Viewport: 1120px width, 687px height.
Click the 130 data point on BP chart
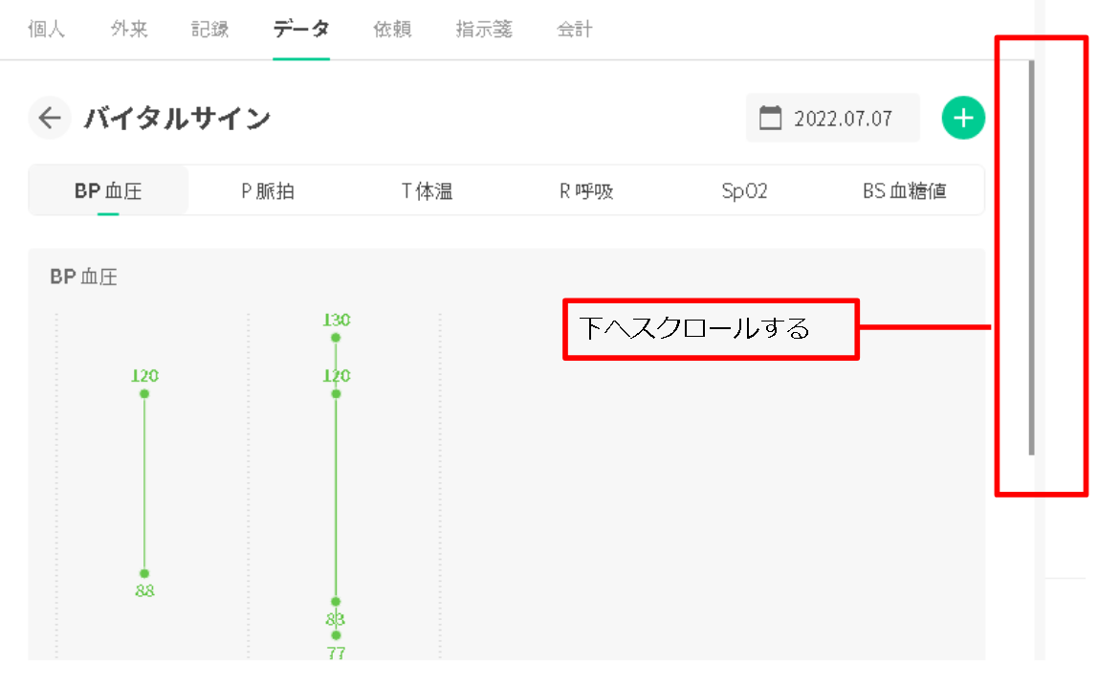pyautogui.click(x=336, y=338)
